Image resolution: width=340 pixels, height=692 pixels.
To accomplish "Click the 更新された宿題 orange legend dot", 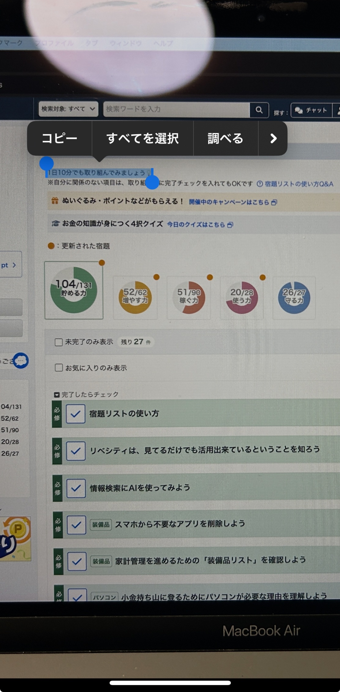I will point(51,246).
